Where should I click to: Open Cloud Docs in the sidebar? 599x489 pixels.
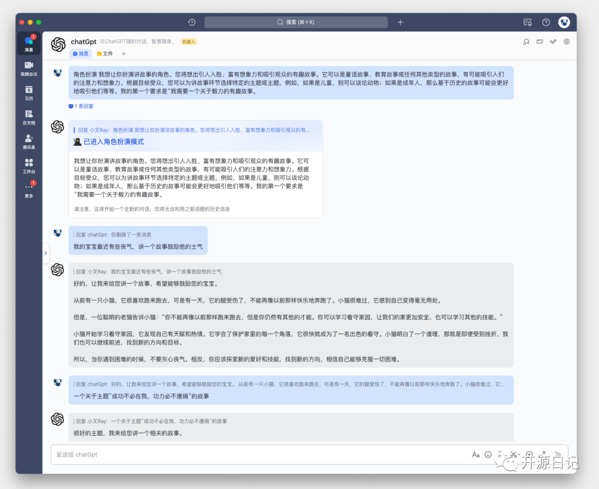(x=29, y=117)
